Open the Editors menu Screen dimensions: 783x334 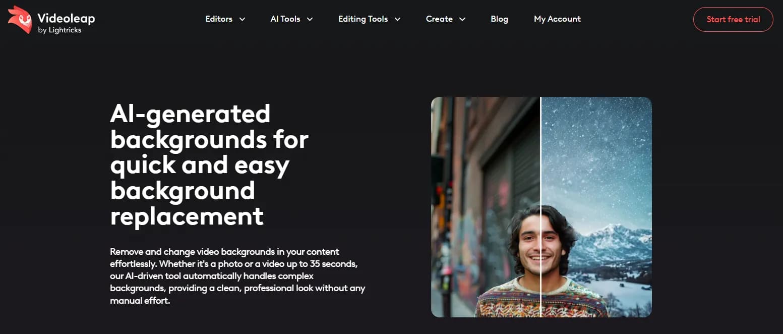click(219, 19)
